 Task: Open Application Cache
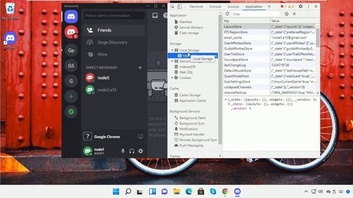click(192, 101)
